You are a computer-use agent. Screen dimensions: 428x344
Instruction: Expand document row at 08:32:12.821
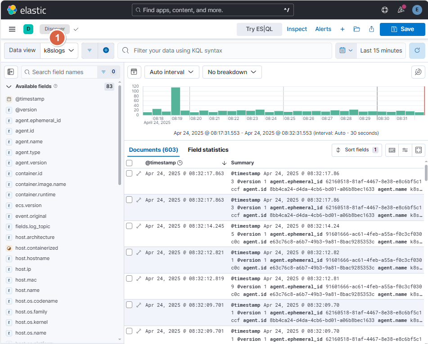[139, 252]
